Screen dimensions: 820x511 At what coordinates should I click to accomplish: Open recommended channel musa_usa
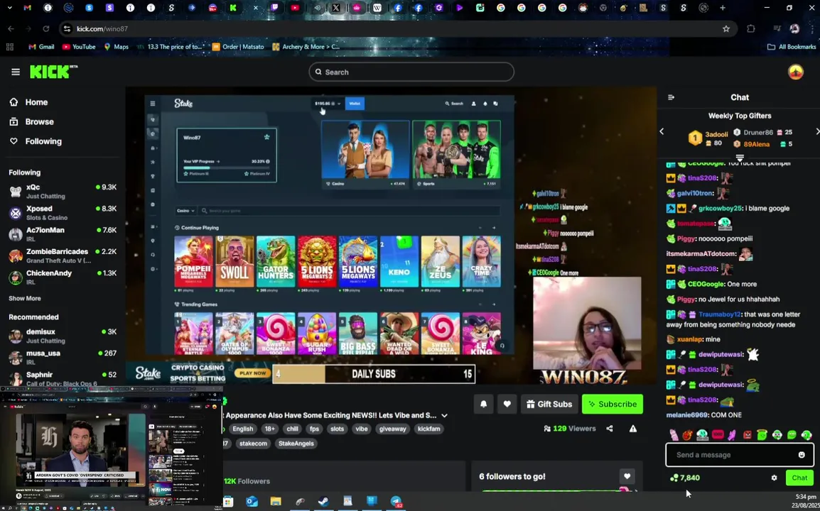[x=63, y=358]
